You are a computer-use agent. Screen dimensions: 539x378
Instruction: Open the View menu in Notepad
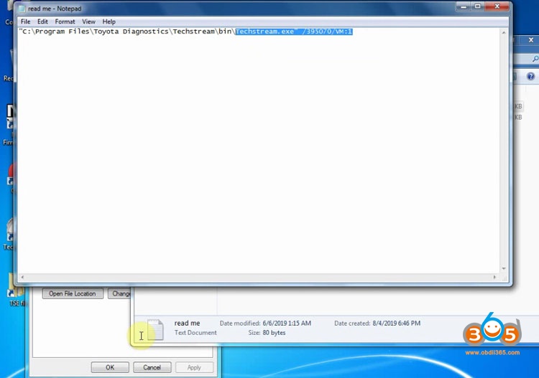pos(88,22)
